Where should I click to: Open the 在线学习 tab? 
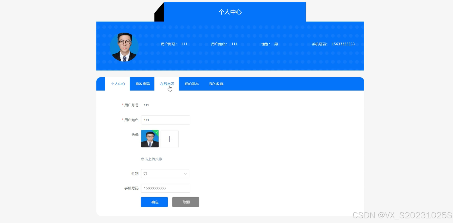(x=167, y=84)
